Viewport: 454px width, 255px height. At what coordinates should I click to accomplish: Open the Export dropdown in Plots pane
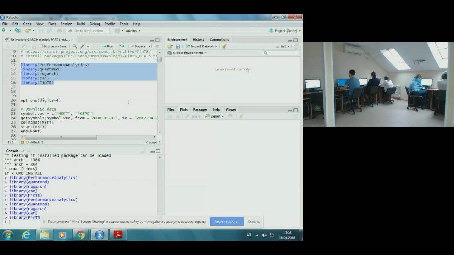214,116
